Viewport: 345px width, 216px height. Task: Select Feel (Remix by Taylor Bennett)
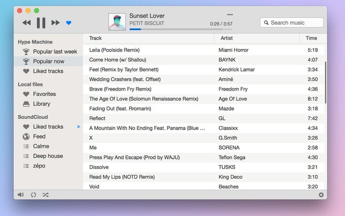[203, 69]
